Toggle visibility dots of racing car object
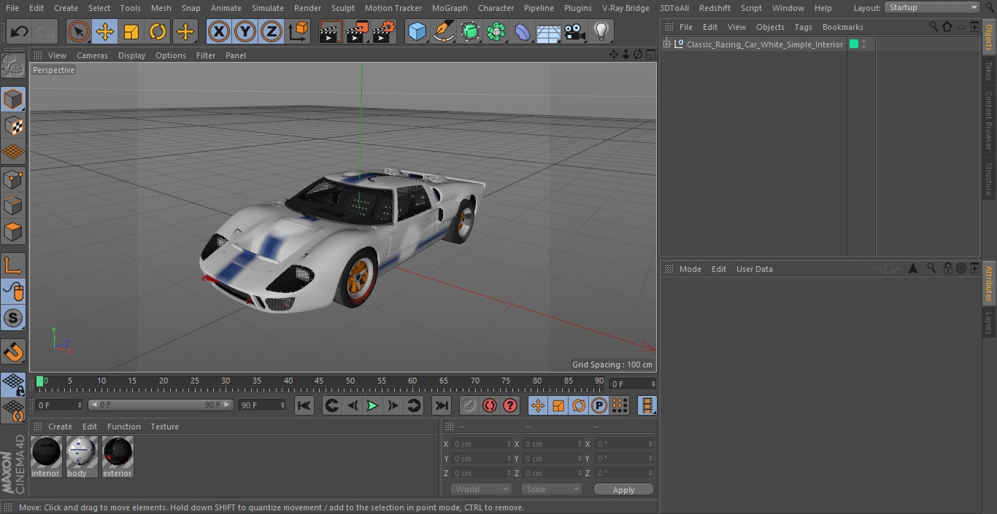The height and width of the screenshot is (514, 997). tap(864, 44)
